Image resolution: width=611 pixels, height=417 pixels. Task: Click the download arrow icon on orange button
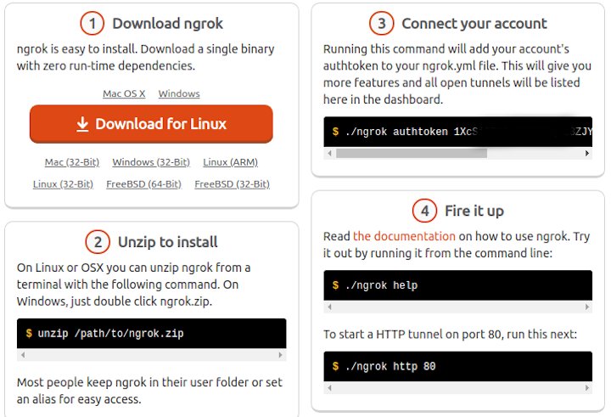[82, 125]
